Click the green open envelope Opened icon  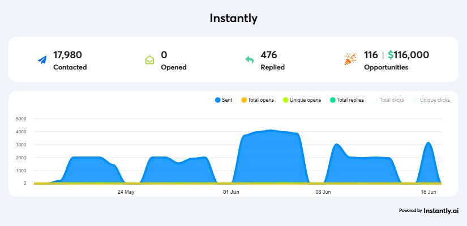pyautogui.click(x=149, y=60)
